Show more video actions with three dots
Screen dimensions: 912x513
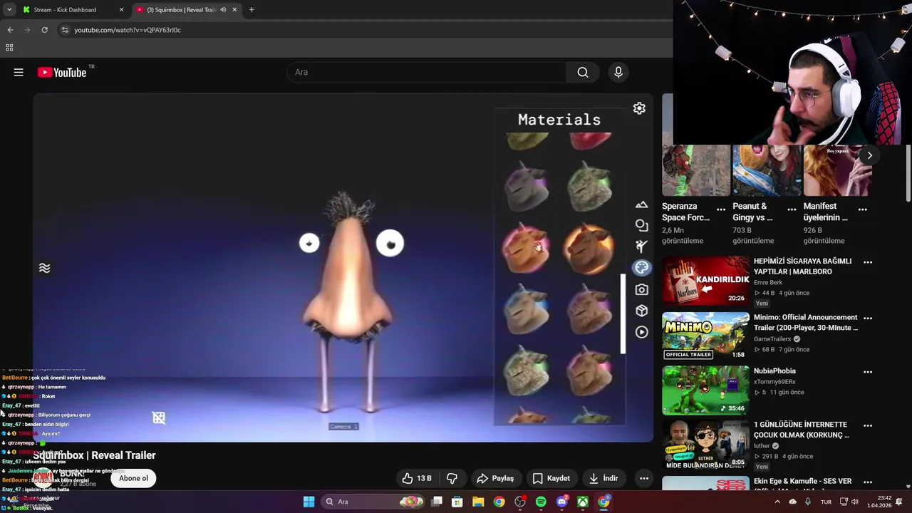tap(644, 478)
